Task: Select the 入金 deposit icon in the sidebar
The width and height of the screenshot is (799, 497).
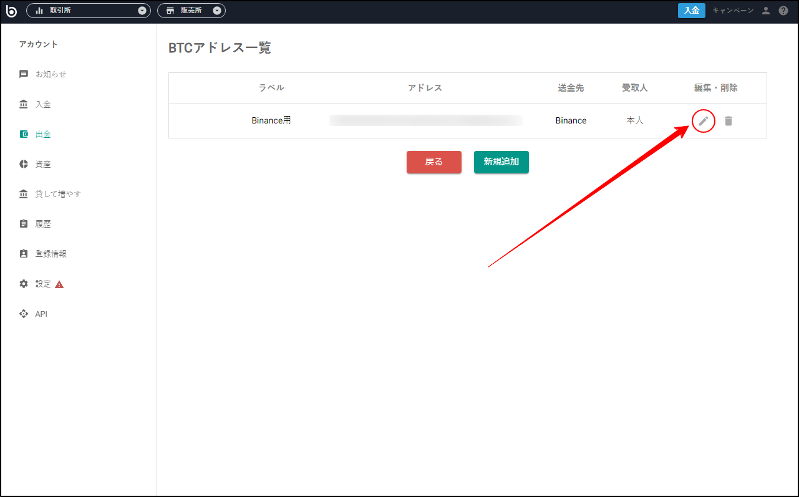Action: [24, 104]
